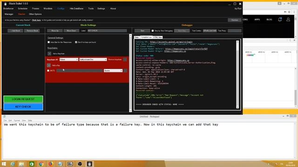Open the Wordlists menu tab
Screen dimensions: 298x167
click(48, 8)
